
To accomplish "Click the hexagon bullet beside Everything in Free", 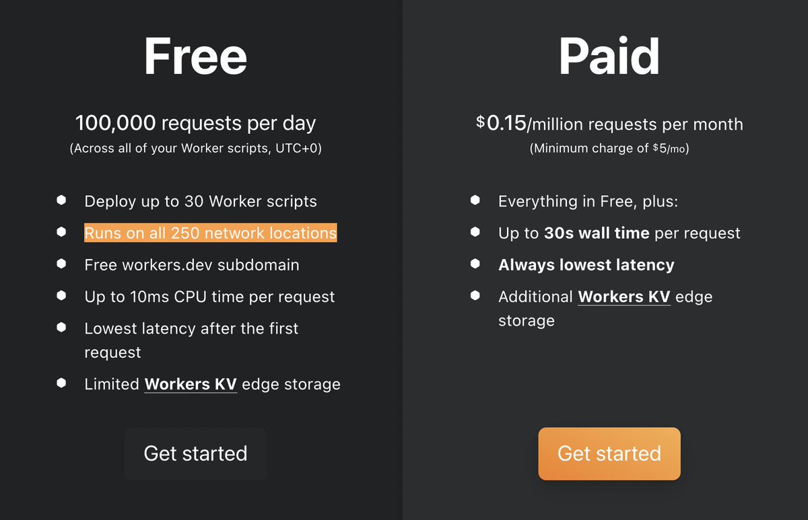I will pyautogui.click(x=475, y=200).
